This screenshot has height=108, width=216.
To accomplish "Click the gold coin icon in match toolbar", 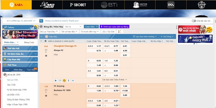I will 64,80.
